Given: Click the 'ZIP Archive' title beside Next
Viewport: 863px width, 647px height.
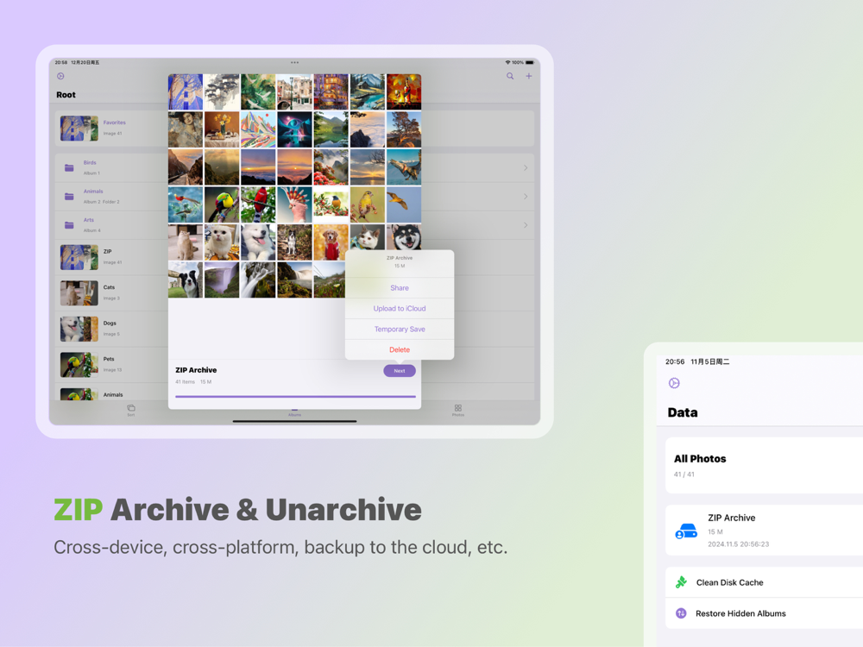Looking at the screenshot, I should coord(196,370).
